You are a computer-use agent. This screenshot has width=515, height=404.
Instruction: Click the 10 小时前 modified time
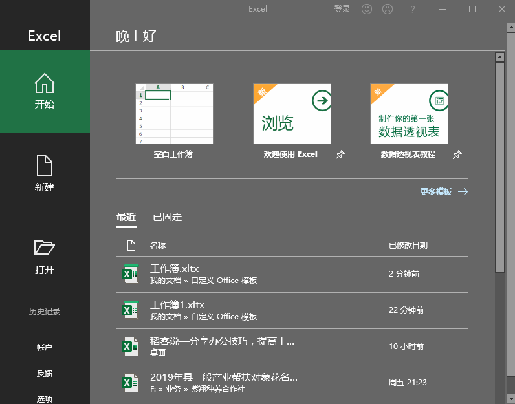406,346
